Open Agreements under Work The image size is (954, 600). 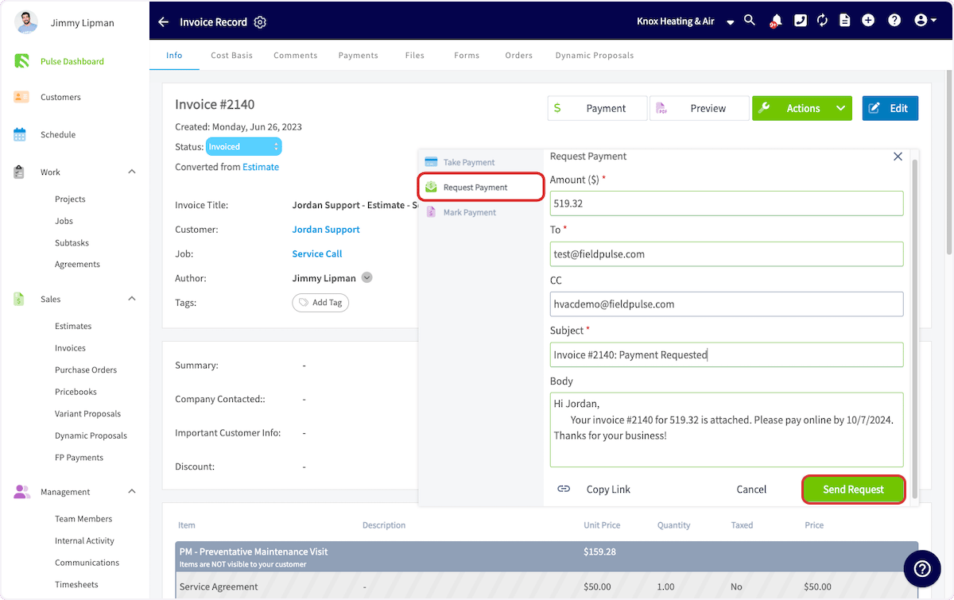[77, 264]
